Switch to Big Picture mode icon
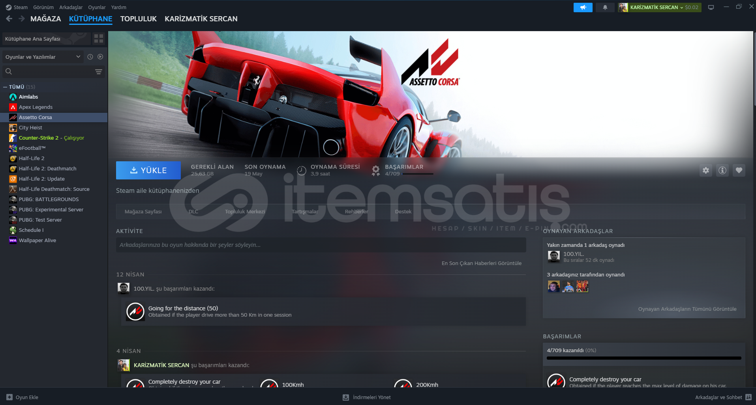The height and width of the screenshot is (405, 756). pyautogui.click(x=711, y=7)
